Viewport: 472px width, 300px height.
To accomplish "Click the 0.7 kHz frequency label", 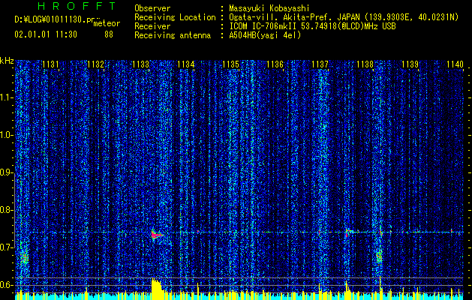I will [x=6, y=247].
